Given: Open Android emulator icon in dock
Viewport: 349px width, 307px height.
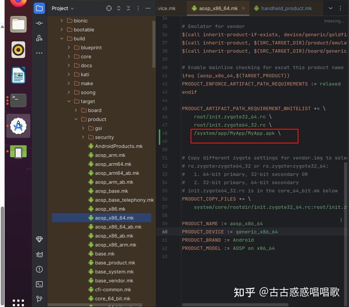Looking at the screenshot, I should click(18, 152).
